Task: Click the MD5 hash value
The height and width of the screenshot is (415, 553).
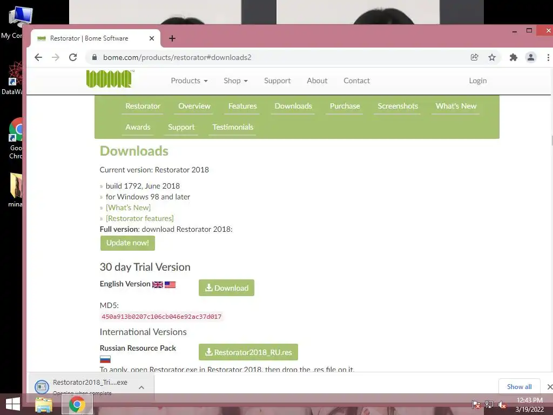Action: 161,317
